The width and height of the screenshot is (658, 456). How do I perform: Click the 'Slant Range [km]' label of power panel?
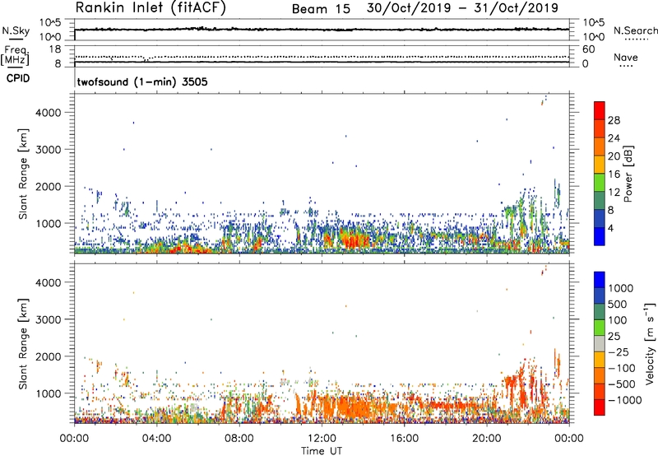click(23, 174)
